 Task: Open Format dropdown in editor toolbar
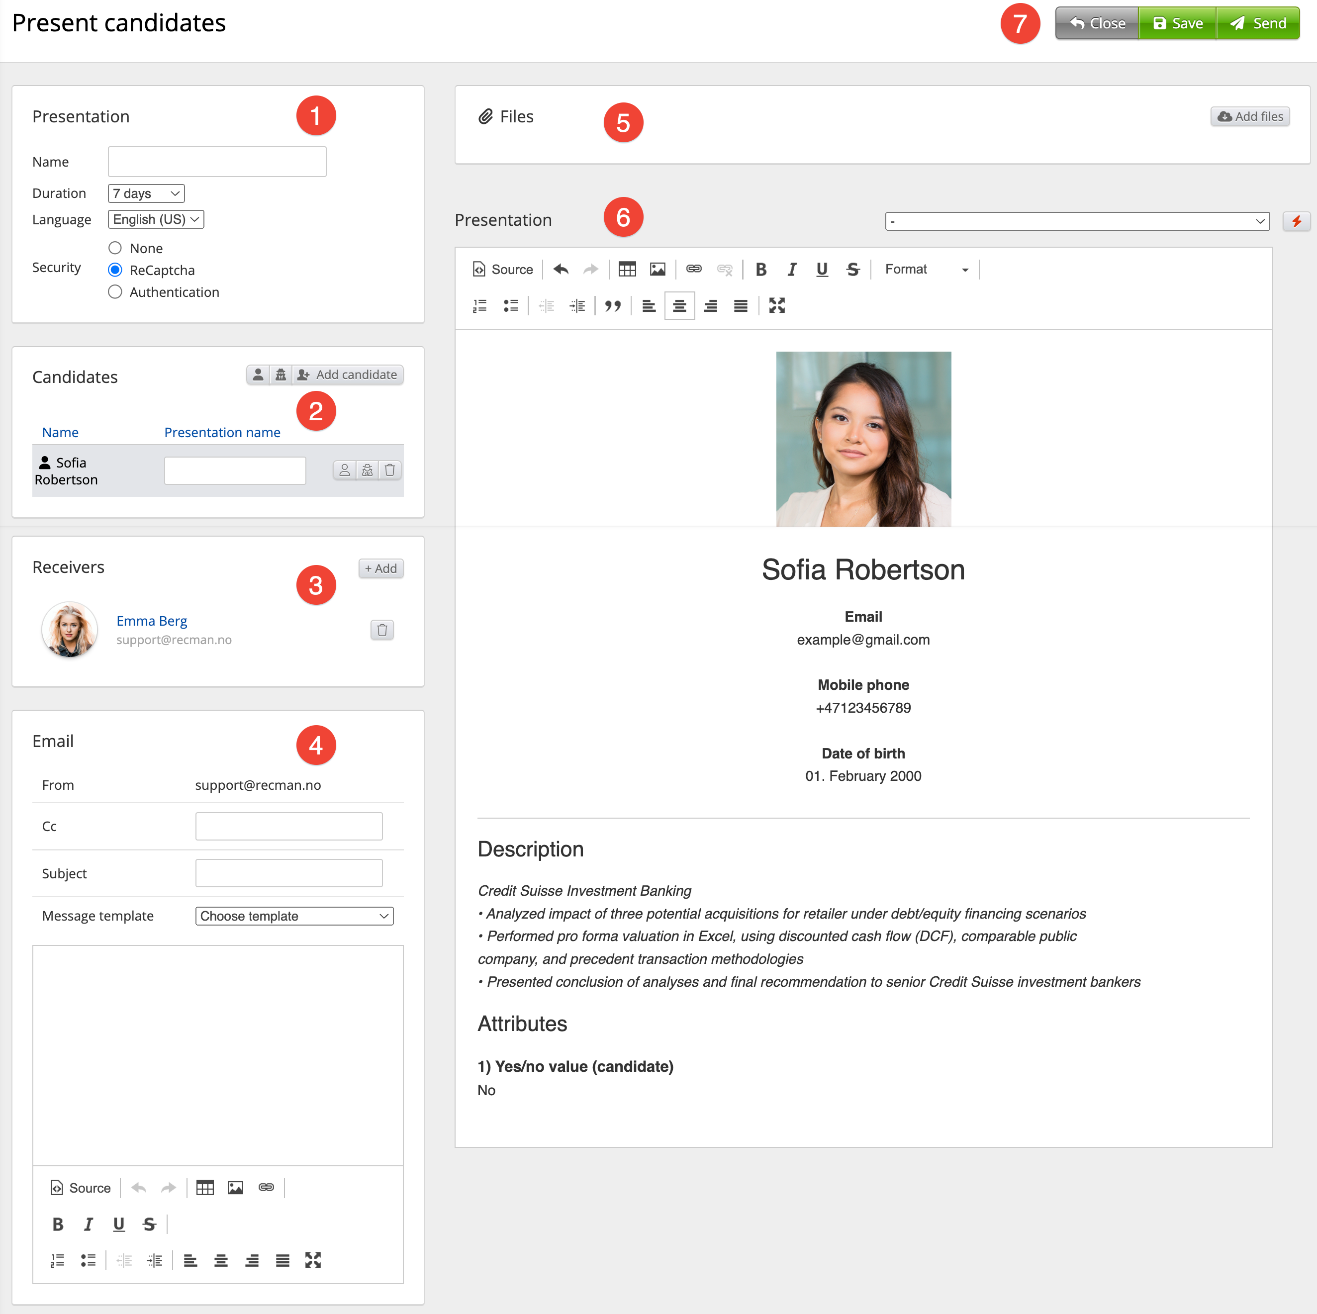(x=926, y=269)
